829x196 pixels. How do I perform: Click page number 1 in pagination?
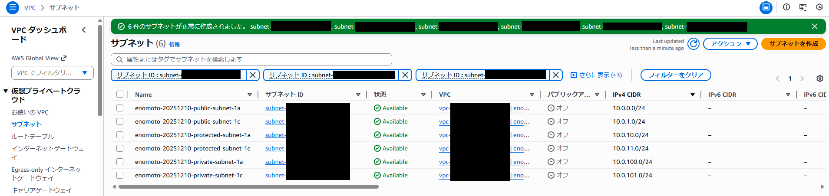pos(790,78)
